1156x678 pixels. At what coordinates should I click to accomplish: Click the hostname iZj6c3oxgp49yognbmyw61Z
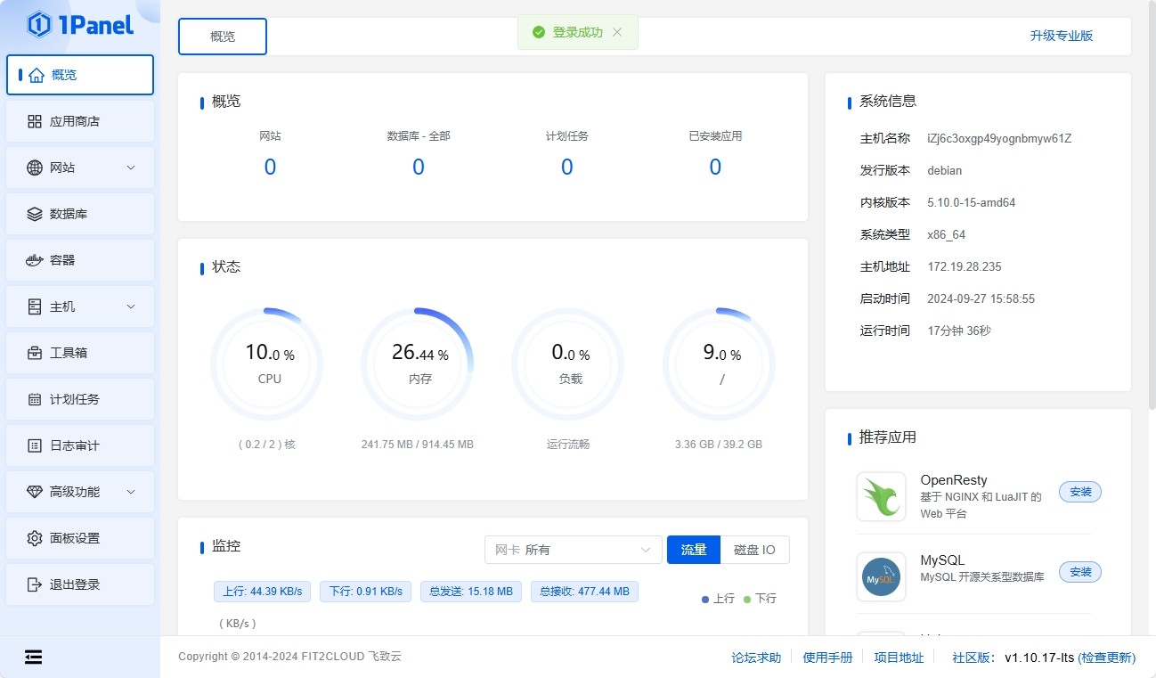(999, 138)
